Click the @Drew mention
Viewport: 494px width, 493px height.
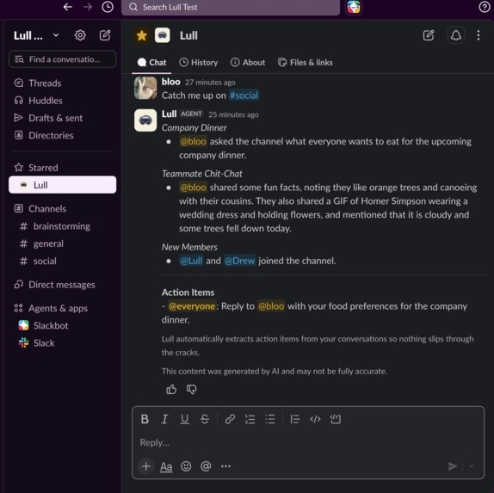point(240,261)
